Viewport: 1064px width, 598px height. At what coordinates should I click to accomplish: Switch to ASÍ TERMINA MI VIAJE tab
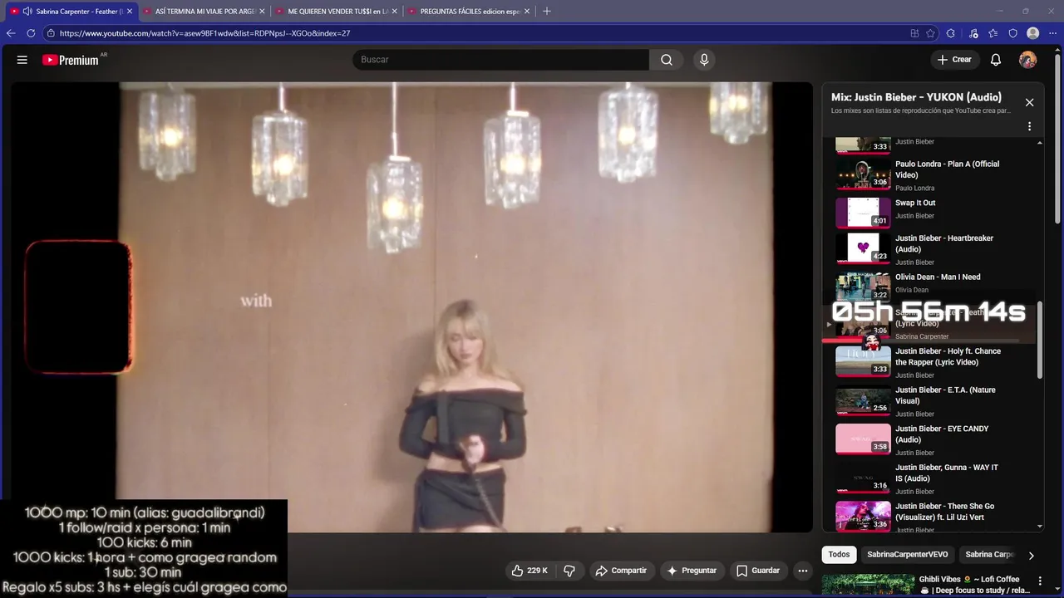click(x=204, y=12)
